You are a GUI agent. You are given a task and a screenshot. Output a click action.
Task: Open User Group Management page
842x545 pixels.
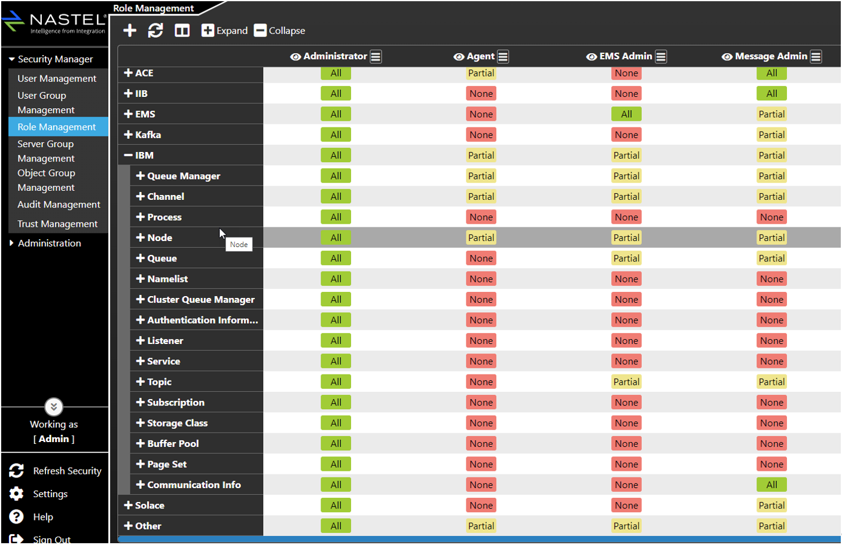click(46, 102)
